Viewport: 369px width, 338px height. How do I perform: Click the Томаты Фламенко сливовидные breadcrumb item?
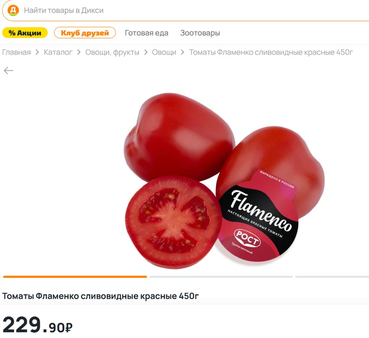tap(271, 52)
